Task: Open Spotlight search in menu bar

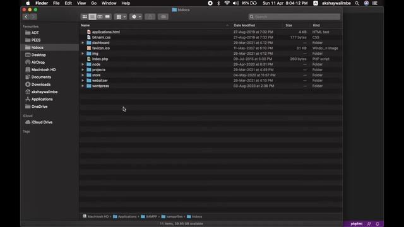Action: pyautogui.click(x=357, y=3)
